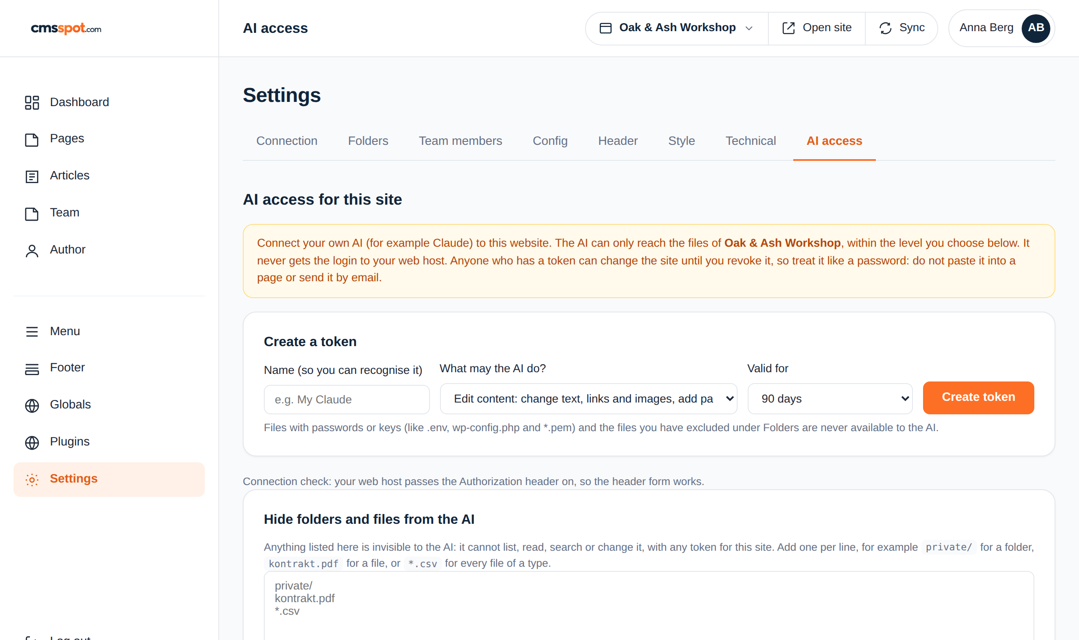Switch to the Technical tab
Screen dimensions: 1079x640
pos(750,141)
